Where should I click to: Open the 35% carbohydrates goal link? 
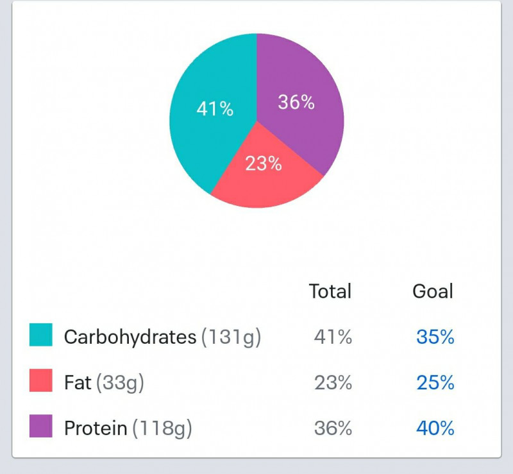(435, 337)
